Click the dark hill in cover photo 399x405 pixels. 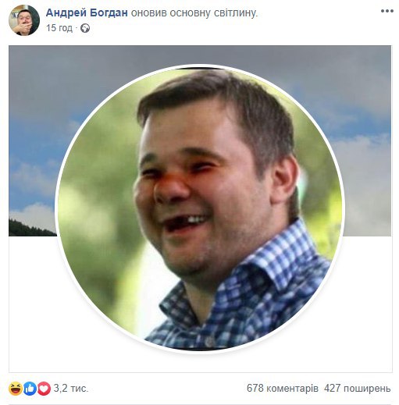pos(31,229)
